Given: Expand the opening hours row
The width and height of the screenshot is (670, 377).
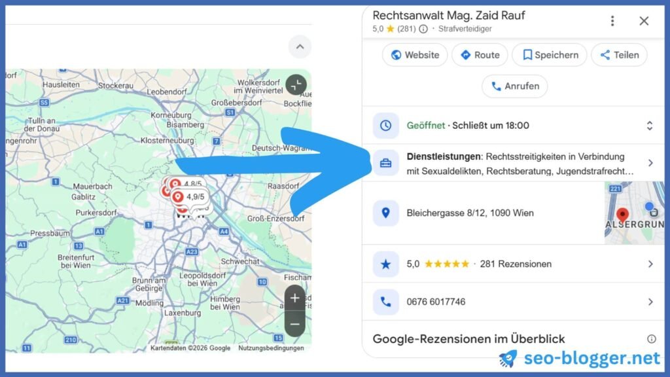Looking at the screenshot, I should [x=650, y=125].
